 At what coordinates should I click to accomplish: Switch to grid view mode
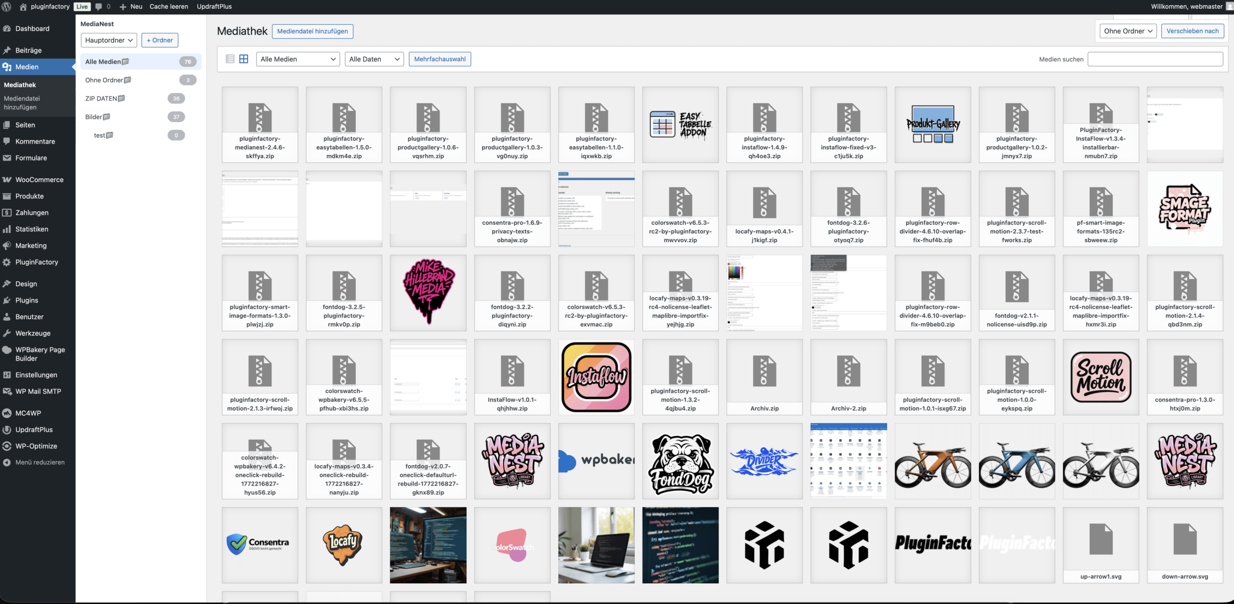[244, 59]
